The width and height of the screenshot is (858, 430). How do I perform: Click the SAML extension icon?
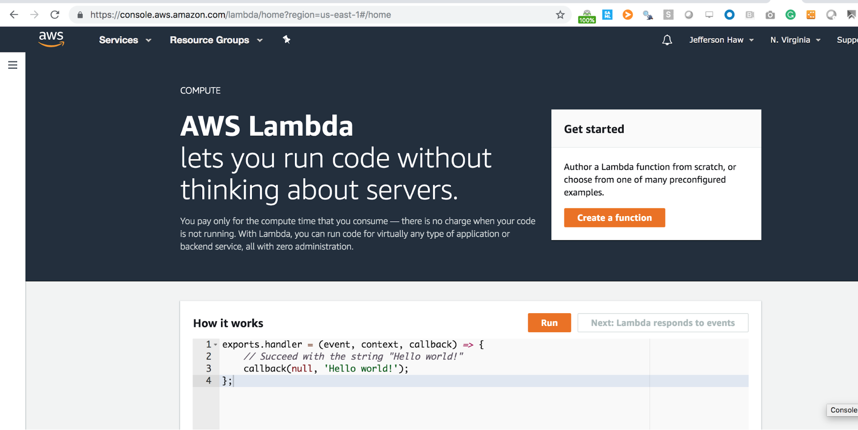(x=607, y=15)
